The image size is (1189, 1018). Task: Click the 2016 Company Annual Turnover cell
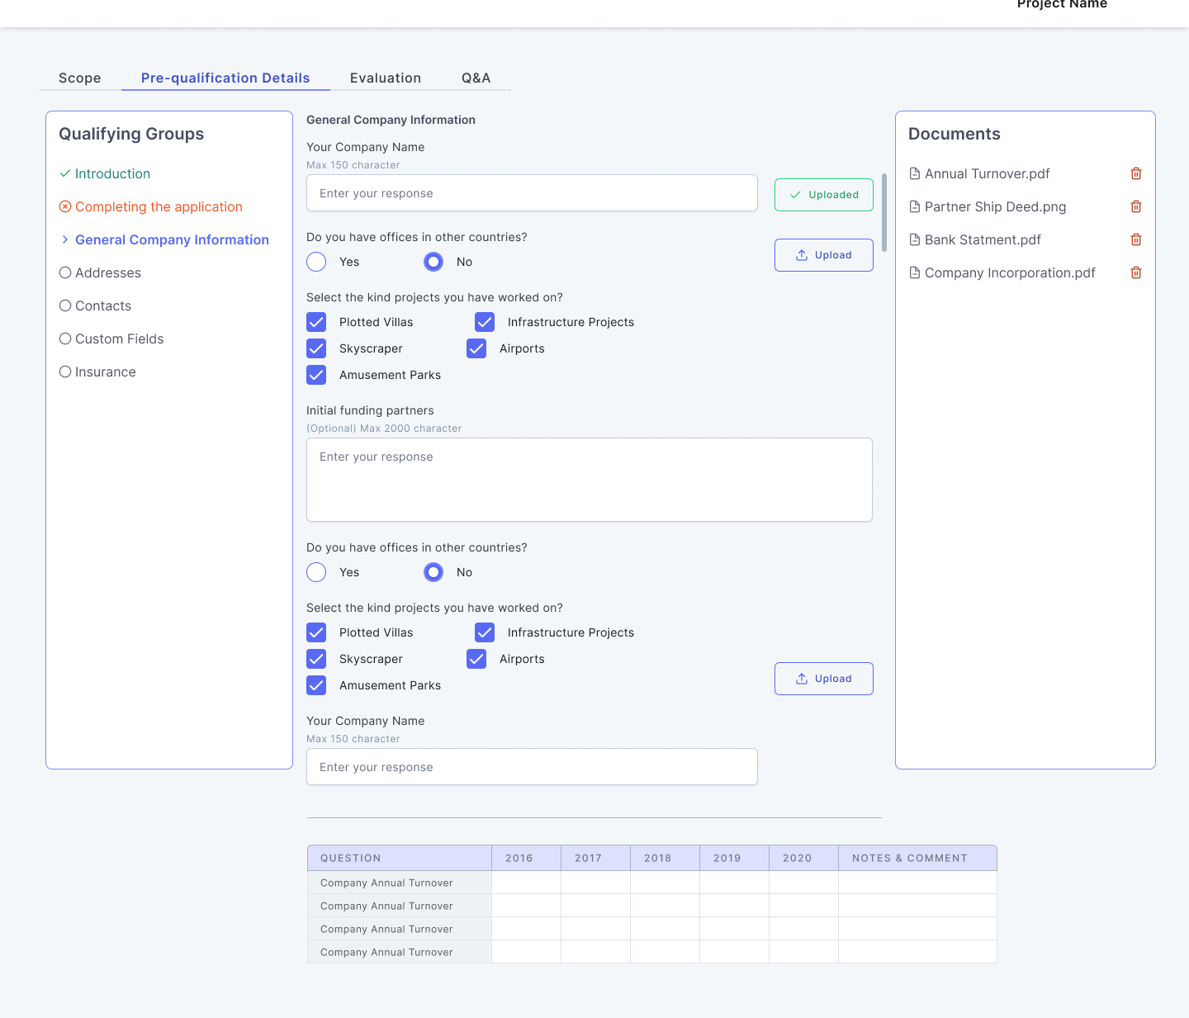coord(526,882)
